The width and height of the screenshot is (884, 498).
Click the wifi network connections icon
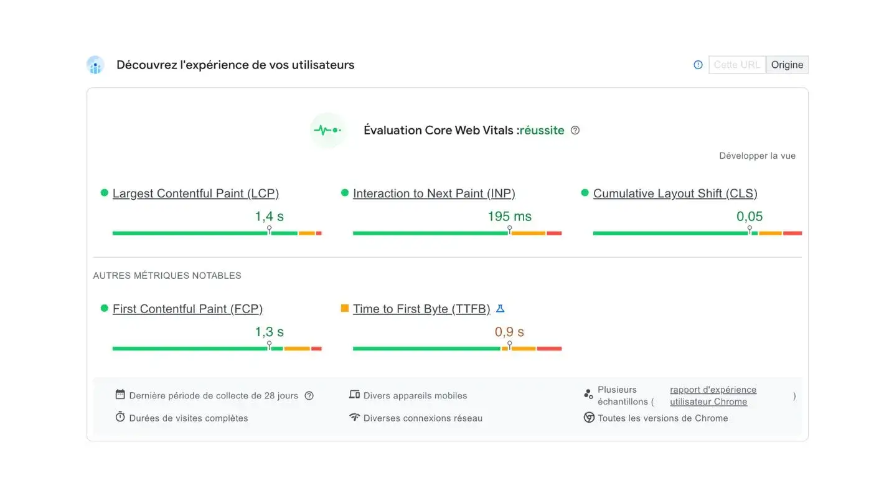point(355,417)
